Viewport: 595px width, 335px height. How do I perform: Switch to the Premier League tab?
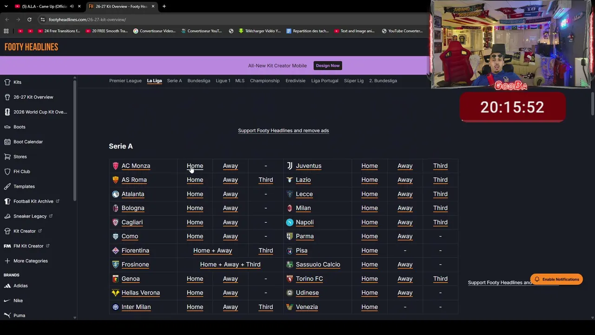click(x=126, y=81)
